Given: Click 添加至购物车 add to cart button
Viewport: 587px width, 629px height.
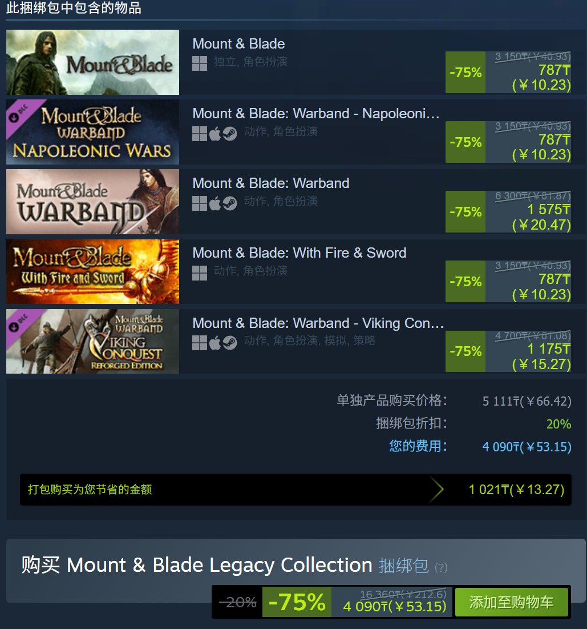Looking at the screenshot, I should tap(511, 602).
